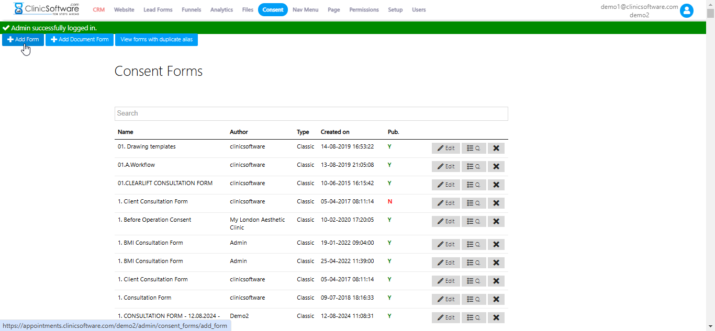
Task: Open questions list for 01. Drawing templates
Action: [x=473, y=149]
